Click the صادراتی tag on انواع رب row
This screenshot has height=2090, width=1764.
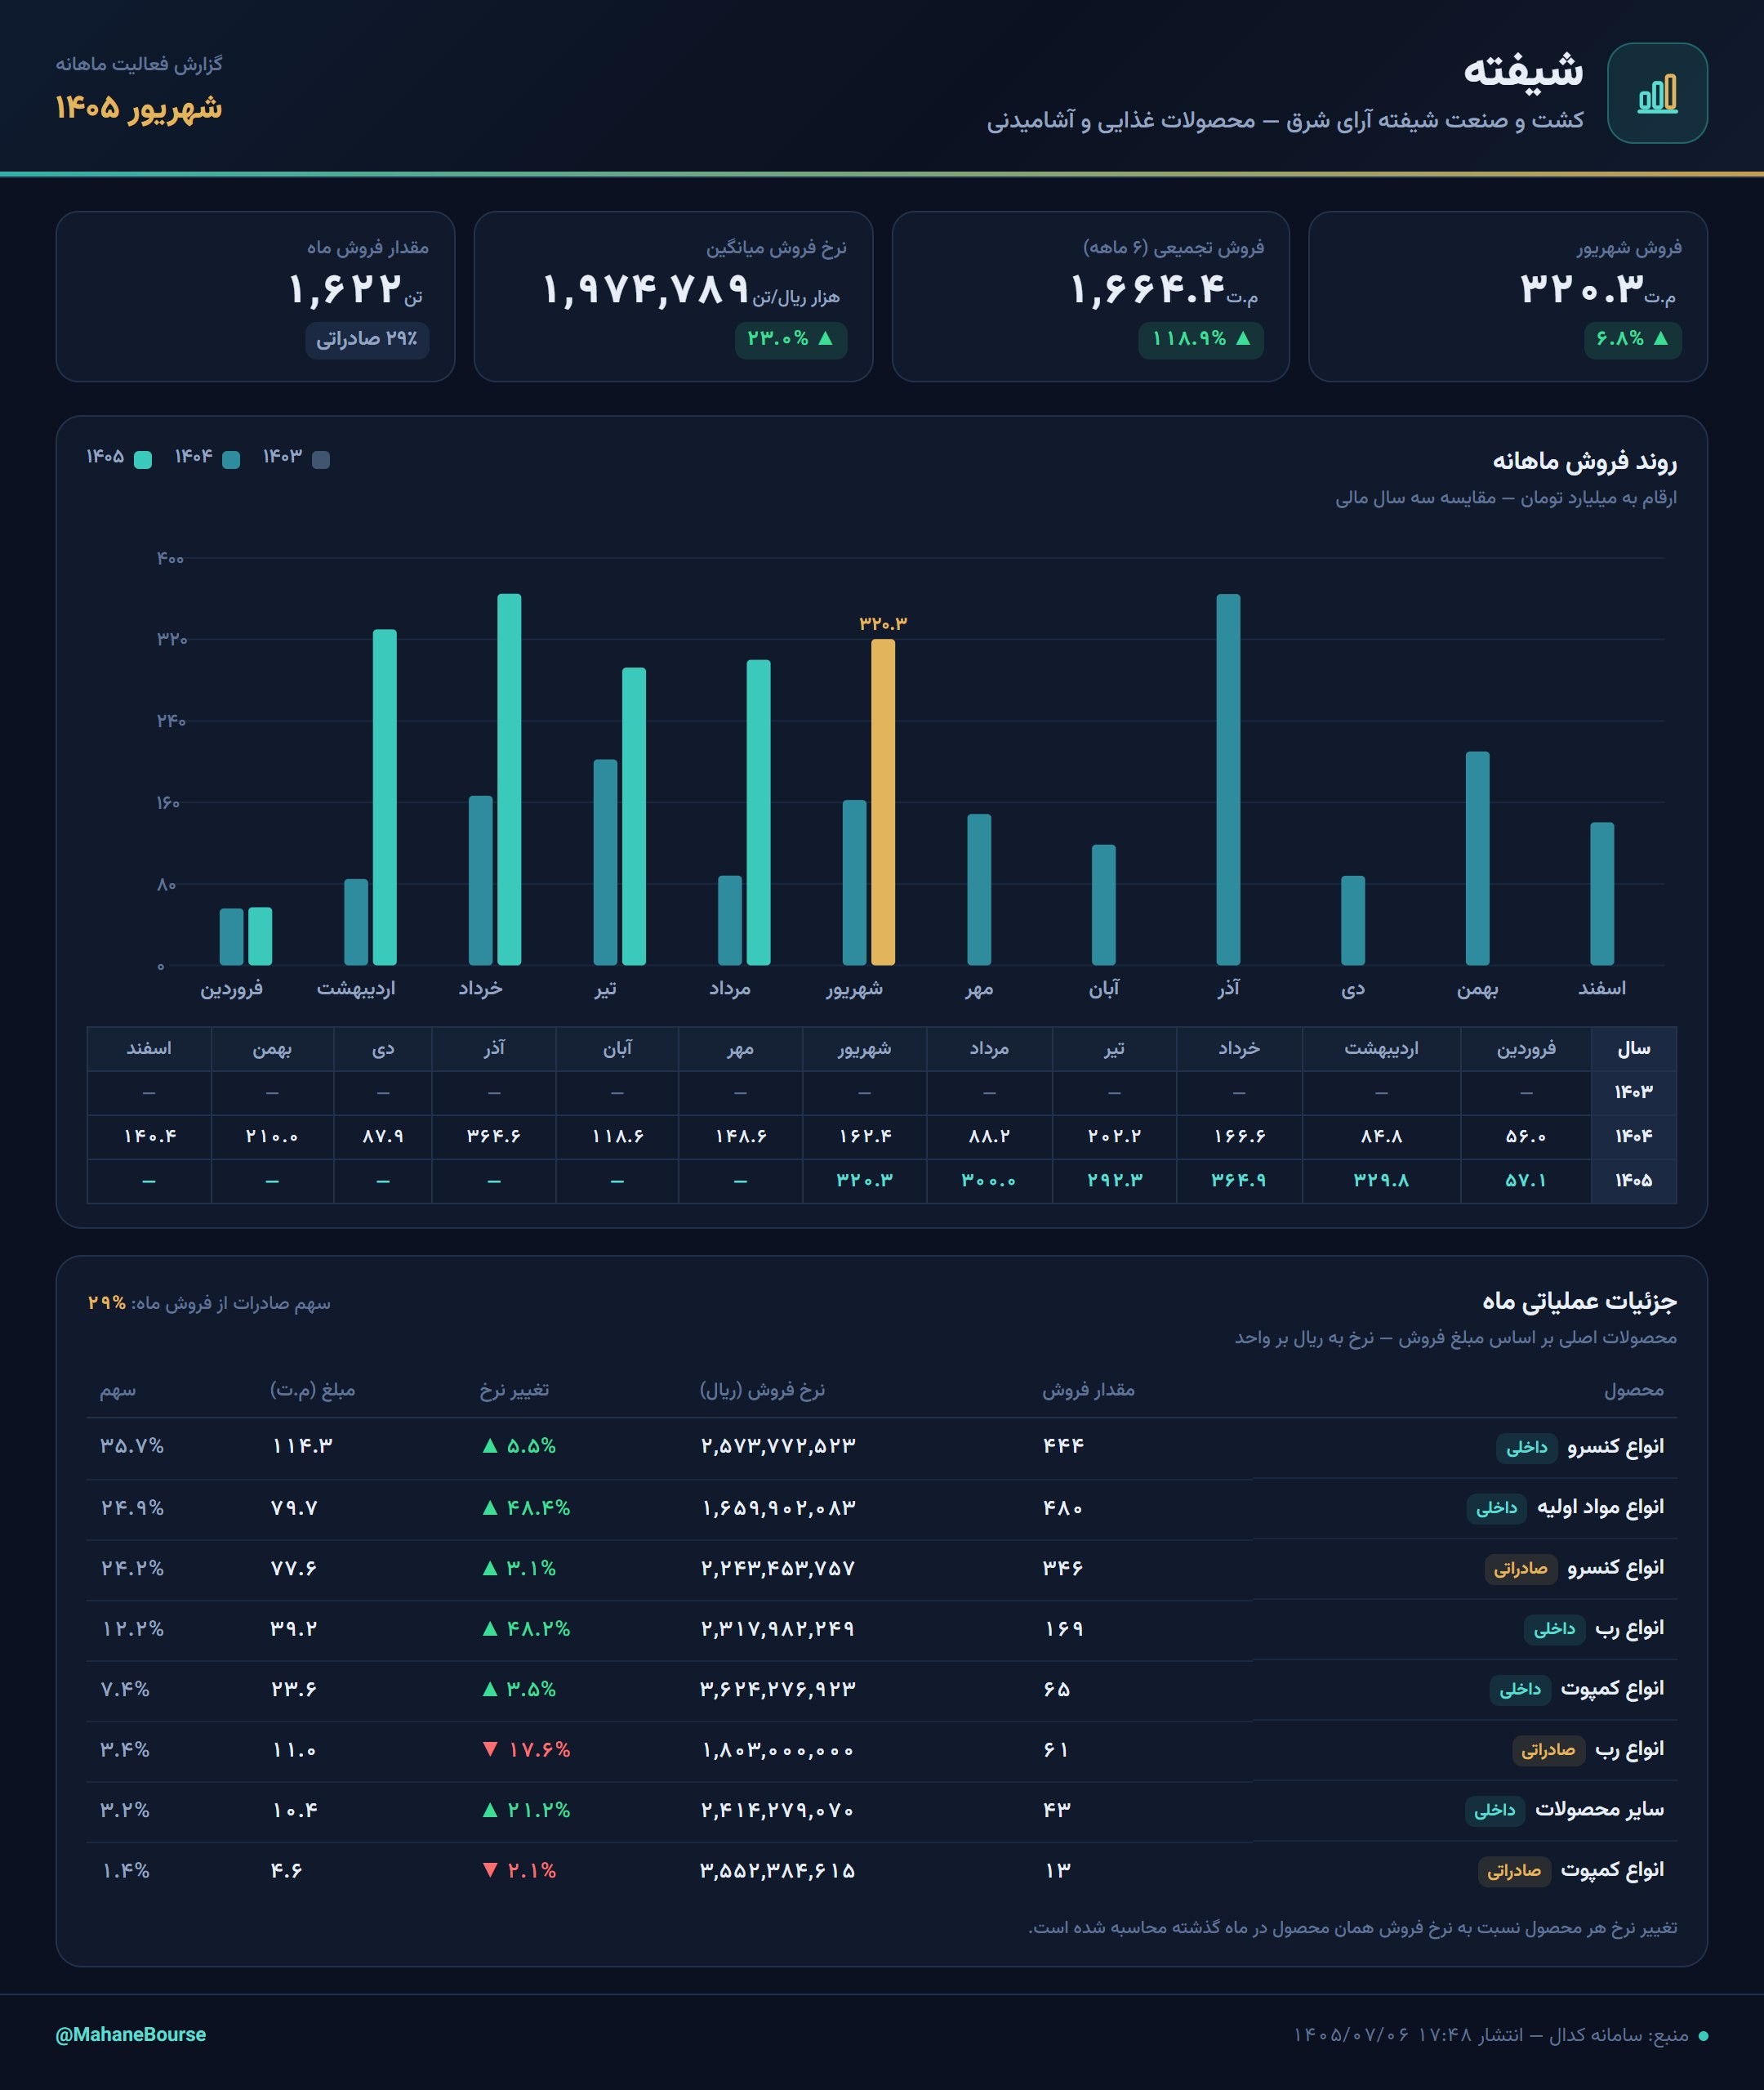coord(1548,1750)
